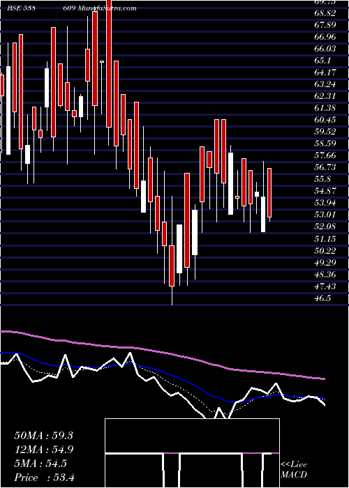Click the 53.94 price level label

pos(325,203)
